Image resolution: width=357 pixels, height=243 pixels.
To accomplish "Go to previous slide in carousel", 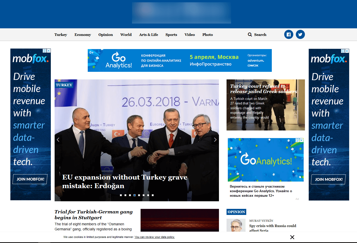I will pos(58,140).
